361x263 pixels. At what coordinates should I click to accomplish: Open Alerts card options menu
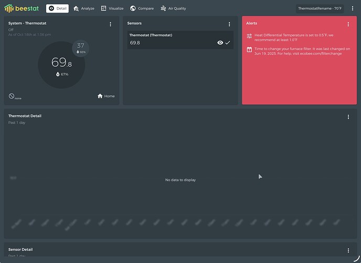(x=348, y=24)
